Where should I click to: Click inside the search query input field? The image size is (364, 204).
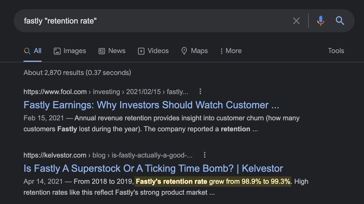[x=109, y=21]
